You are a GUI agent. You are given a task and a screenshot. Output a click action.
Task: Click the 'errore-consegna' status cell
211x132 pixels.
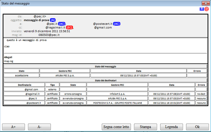73,94
